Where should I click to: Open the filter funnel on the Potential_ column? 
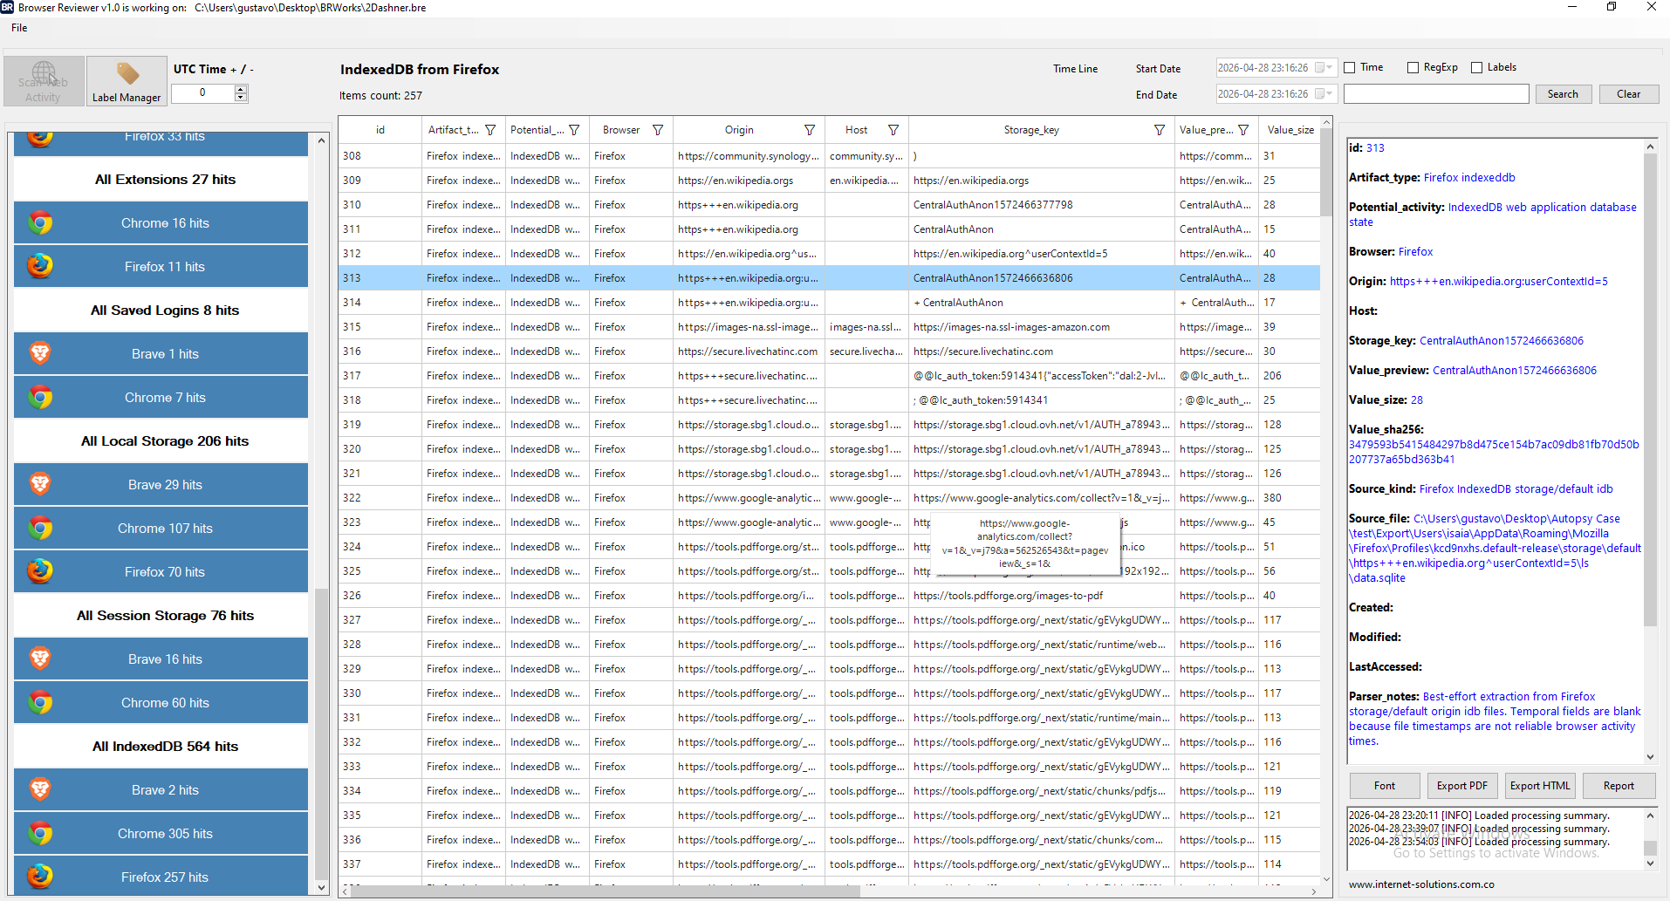tap(574, 130)
